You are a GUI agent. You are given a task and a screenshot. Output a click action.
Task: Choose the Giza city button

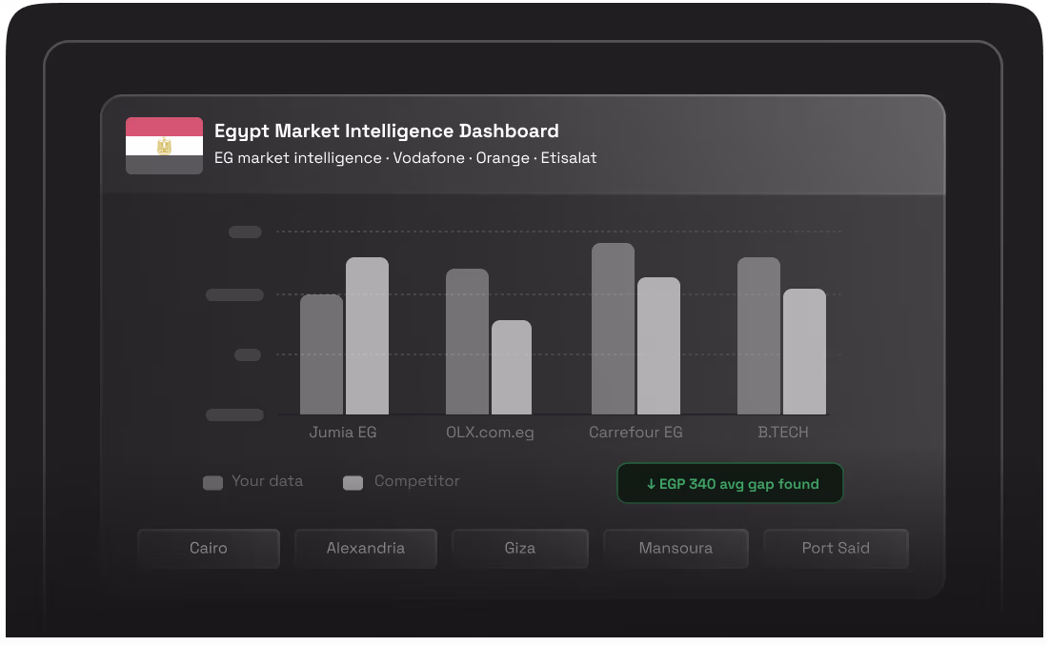(520, 549)
